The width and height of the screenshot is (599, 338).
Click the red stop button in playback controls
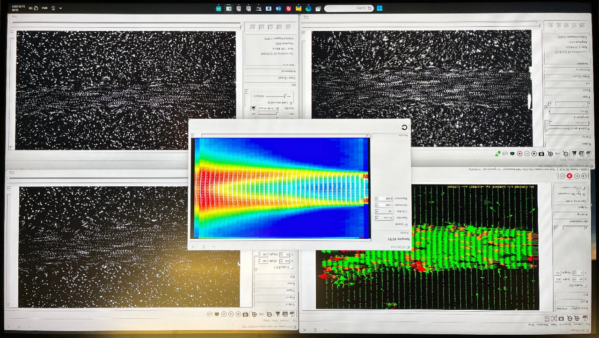(x=570, y=176)
